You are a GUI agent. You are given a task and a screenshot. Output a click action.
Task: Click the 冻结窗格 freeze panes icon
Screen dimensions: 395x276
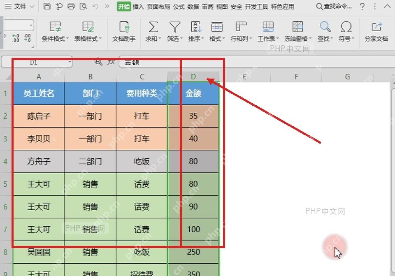pos(297,27)
